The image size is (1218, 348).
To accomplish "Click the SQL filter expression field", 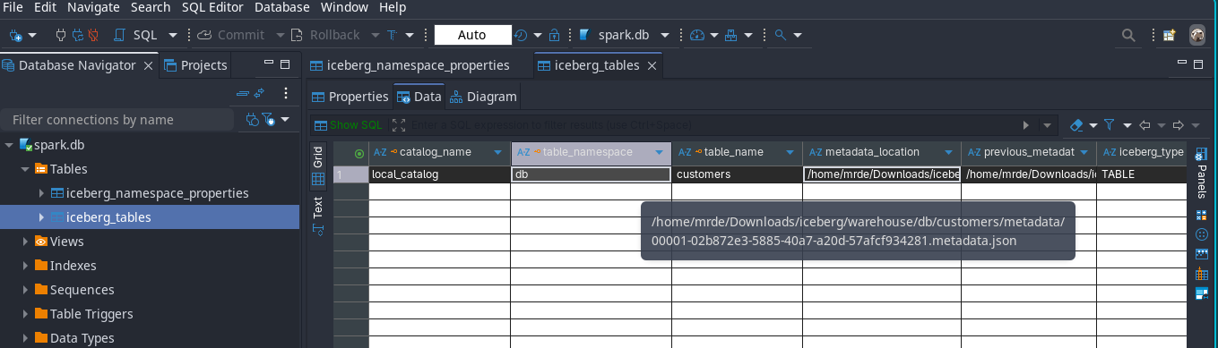I will tap(713, 125).
